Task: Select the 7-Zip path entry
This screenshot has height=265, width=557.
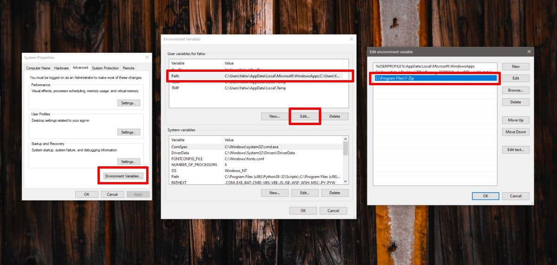Action: pos(435,78)
